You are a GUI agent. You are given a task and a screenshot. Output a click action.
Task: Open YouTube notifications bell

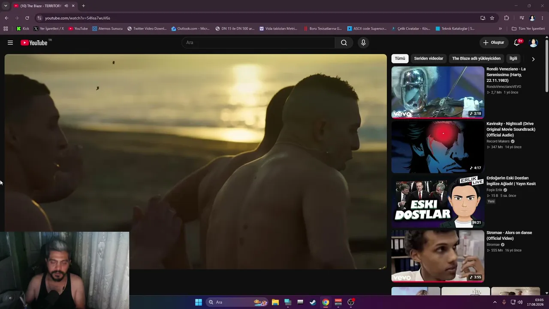pos(517,42)
